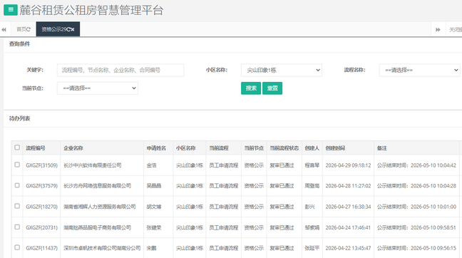Click applicant name 胡文博
Image resolution: width=462 pixels, height=258 pixels.
[154, 207]
